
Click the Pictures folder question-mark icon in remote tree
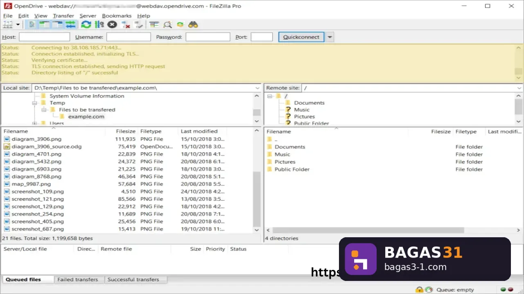pyautogui.click(x=288, y=116)
